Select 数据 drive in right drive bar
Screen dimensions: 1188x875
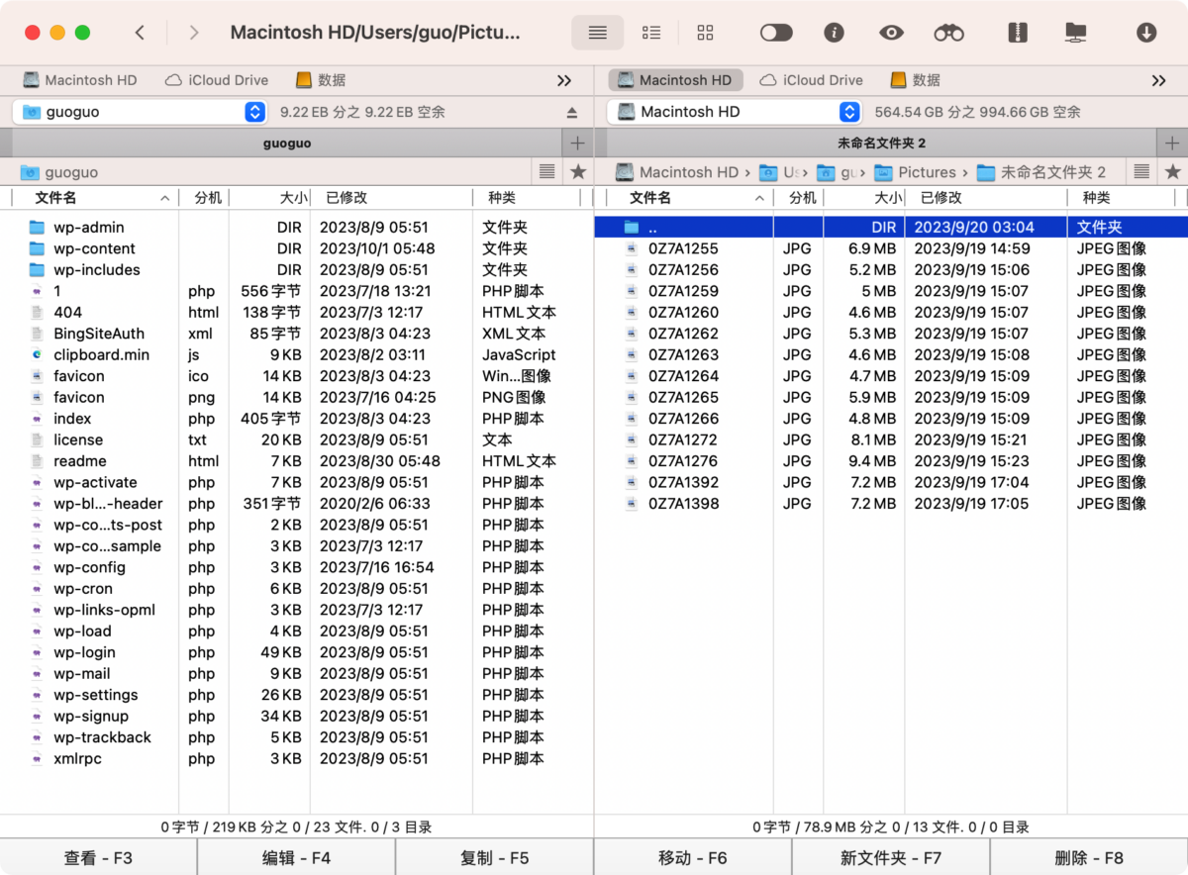click(x=915, y=80)
